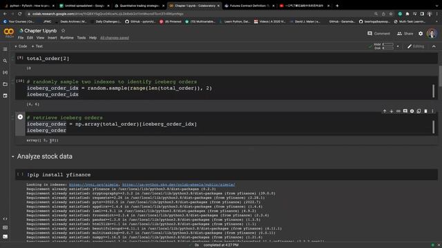
Task: Switch to the Futures Contract Definition tab
Action: coord(249,6)
